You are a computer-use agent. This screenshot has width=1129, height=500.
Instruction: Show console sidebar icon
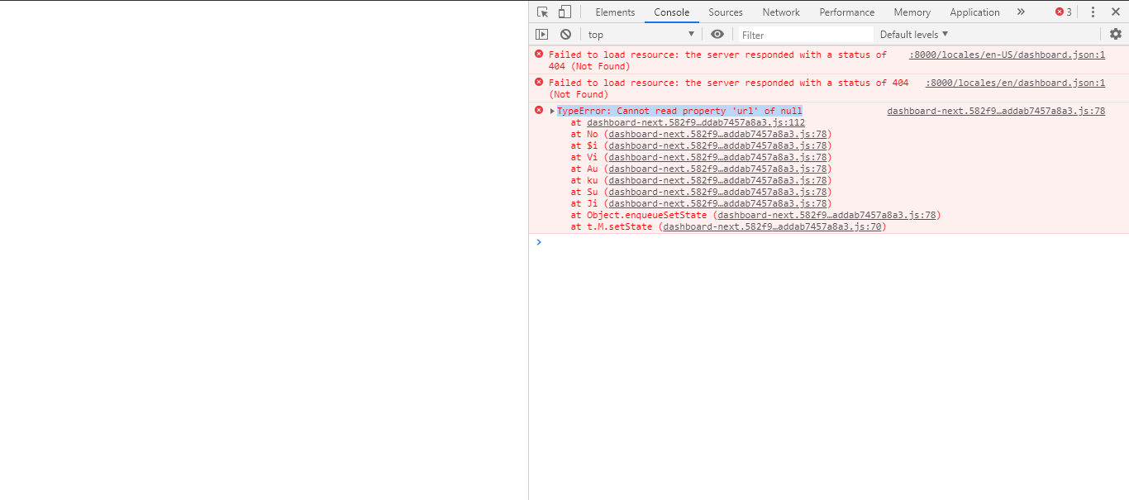click(541, 34)
